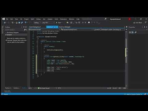Click the Undo toolbar icon

[x=26, y=23]
